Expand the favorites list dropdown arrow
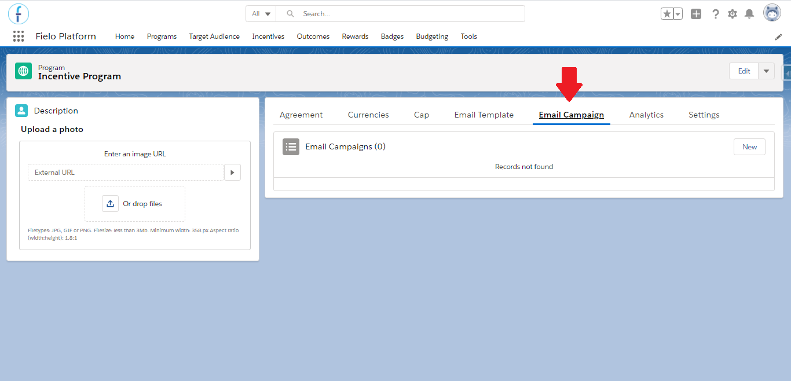This screenshot has height=381, width=791. [678, 14]
